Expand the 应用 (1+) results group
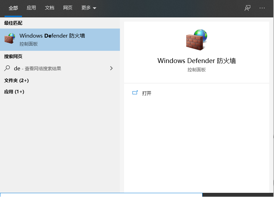Screen dimensions: 274x197 click(x=14, y=92)
